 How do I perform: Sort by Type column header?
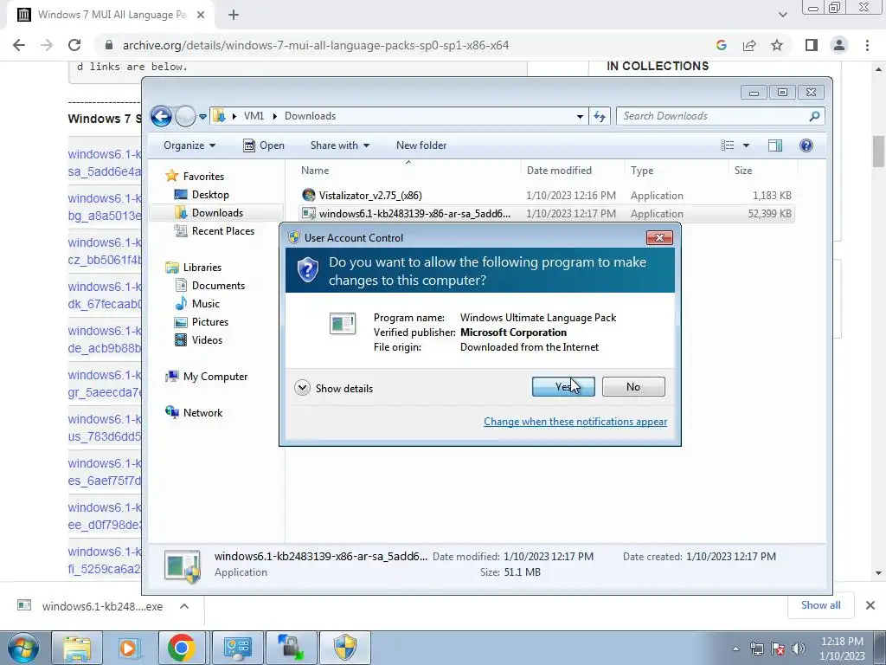[677, 171]
